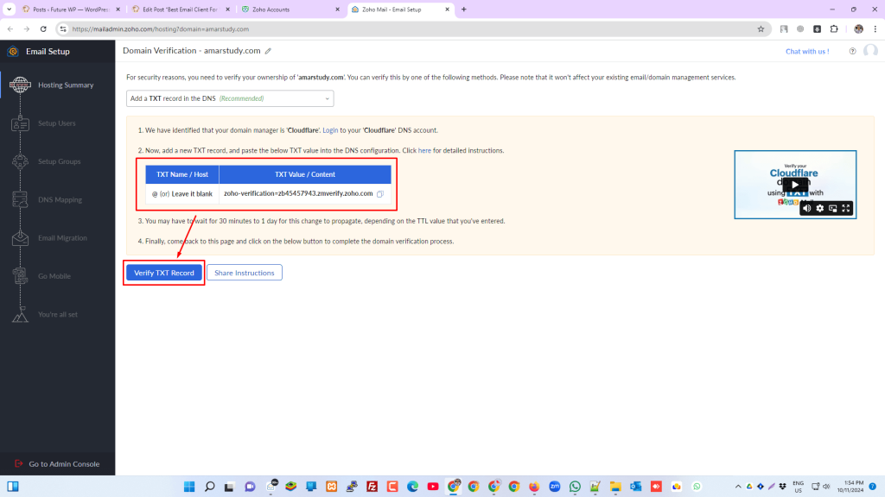Open the help question mark icon
The height and width of the screenshot is (497, 885).
click(852, 51)
